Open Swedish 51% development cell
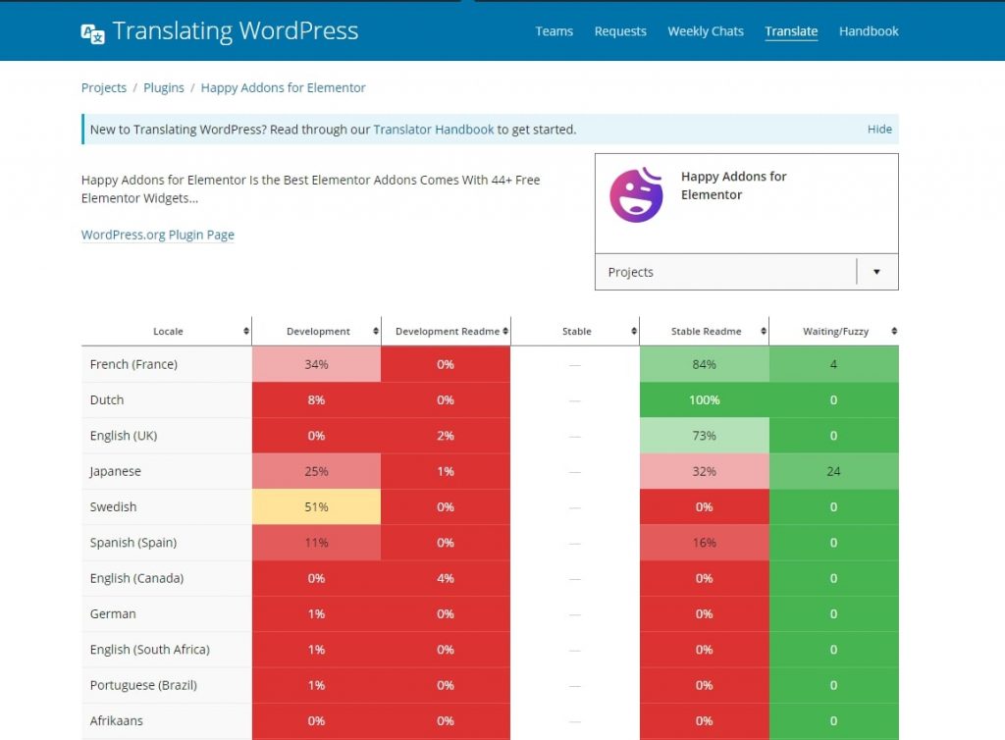This screenshot has height=740, width=1005. [317, 506]
